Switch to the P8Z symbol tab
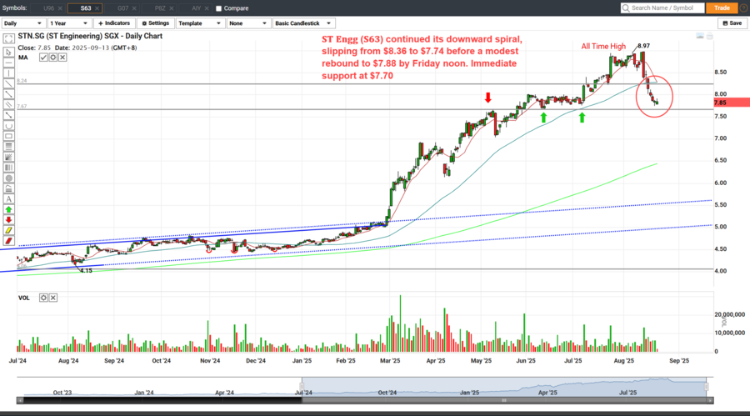 coord(160,8)
